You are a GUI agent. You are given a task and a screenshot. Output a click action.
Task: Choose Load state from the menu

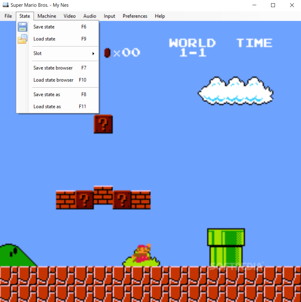tap(58, 39)
